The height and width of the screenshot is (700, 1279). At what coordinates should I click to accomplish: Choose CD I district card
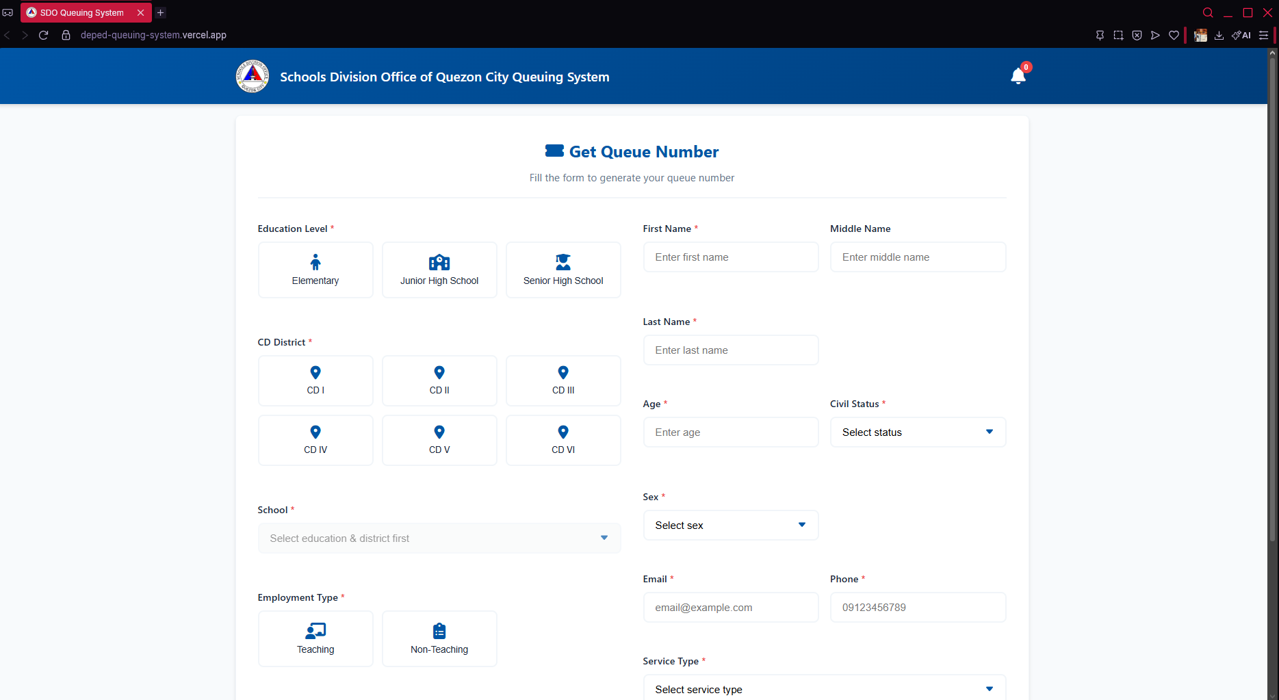[315, 380]
